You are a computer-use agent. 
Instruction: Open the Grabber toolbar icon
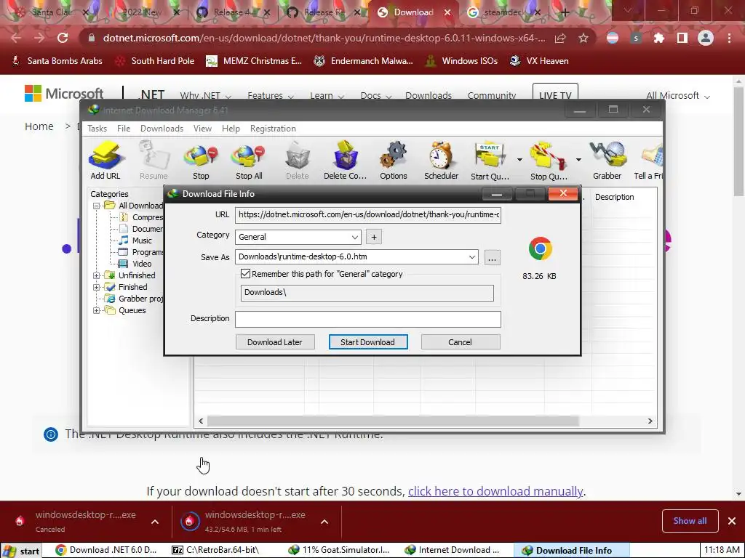(607, 161)
